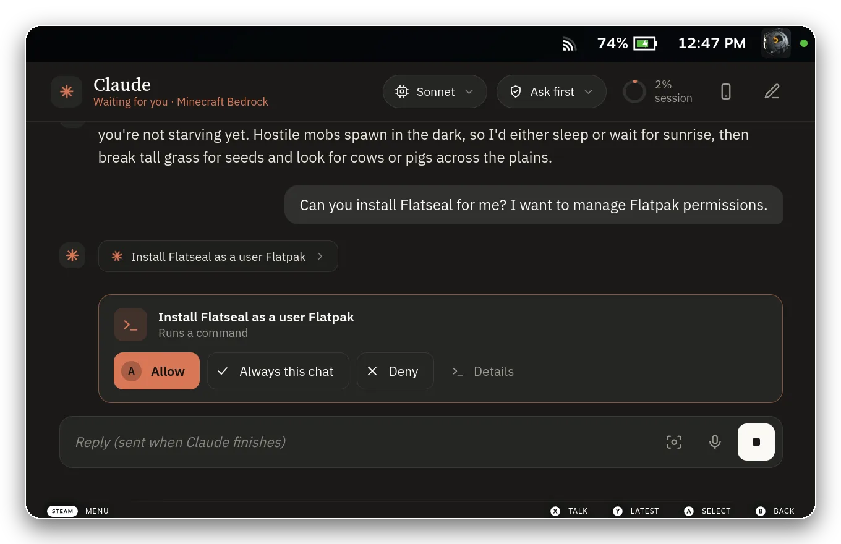Go Back using B hint
Screen dimensions: 841x544
point(775,511)
